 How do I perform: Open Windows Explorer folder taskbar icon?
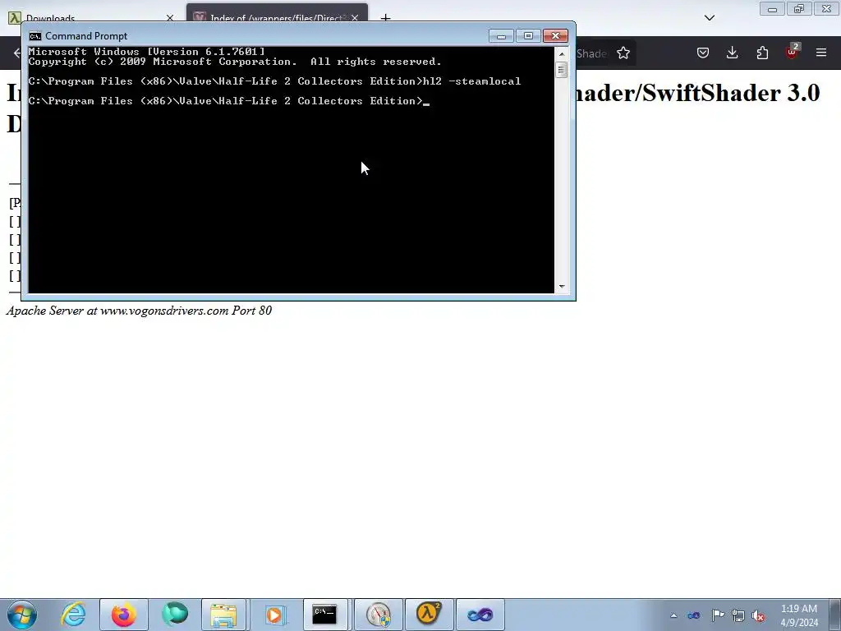point(223,615)
